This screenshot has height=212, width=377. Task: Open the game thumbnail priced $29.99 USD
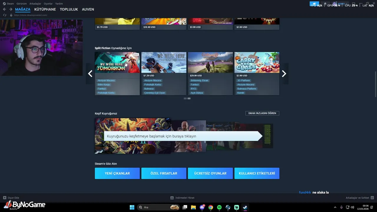coord(210,62)
